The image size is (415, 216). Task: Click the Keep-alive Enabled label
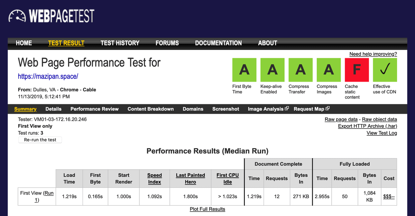271,89
